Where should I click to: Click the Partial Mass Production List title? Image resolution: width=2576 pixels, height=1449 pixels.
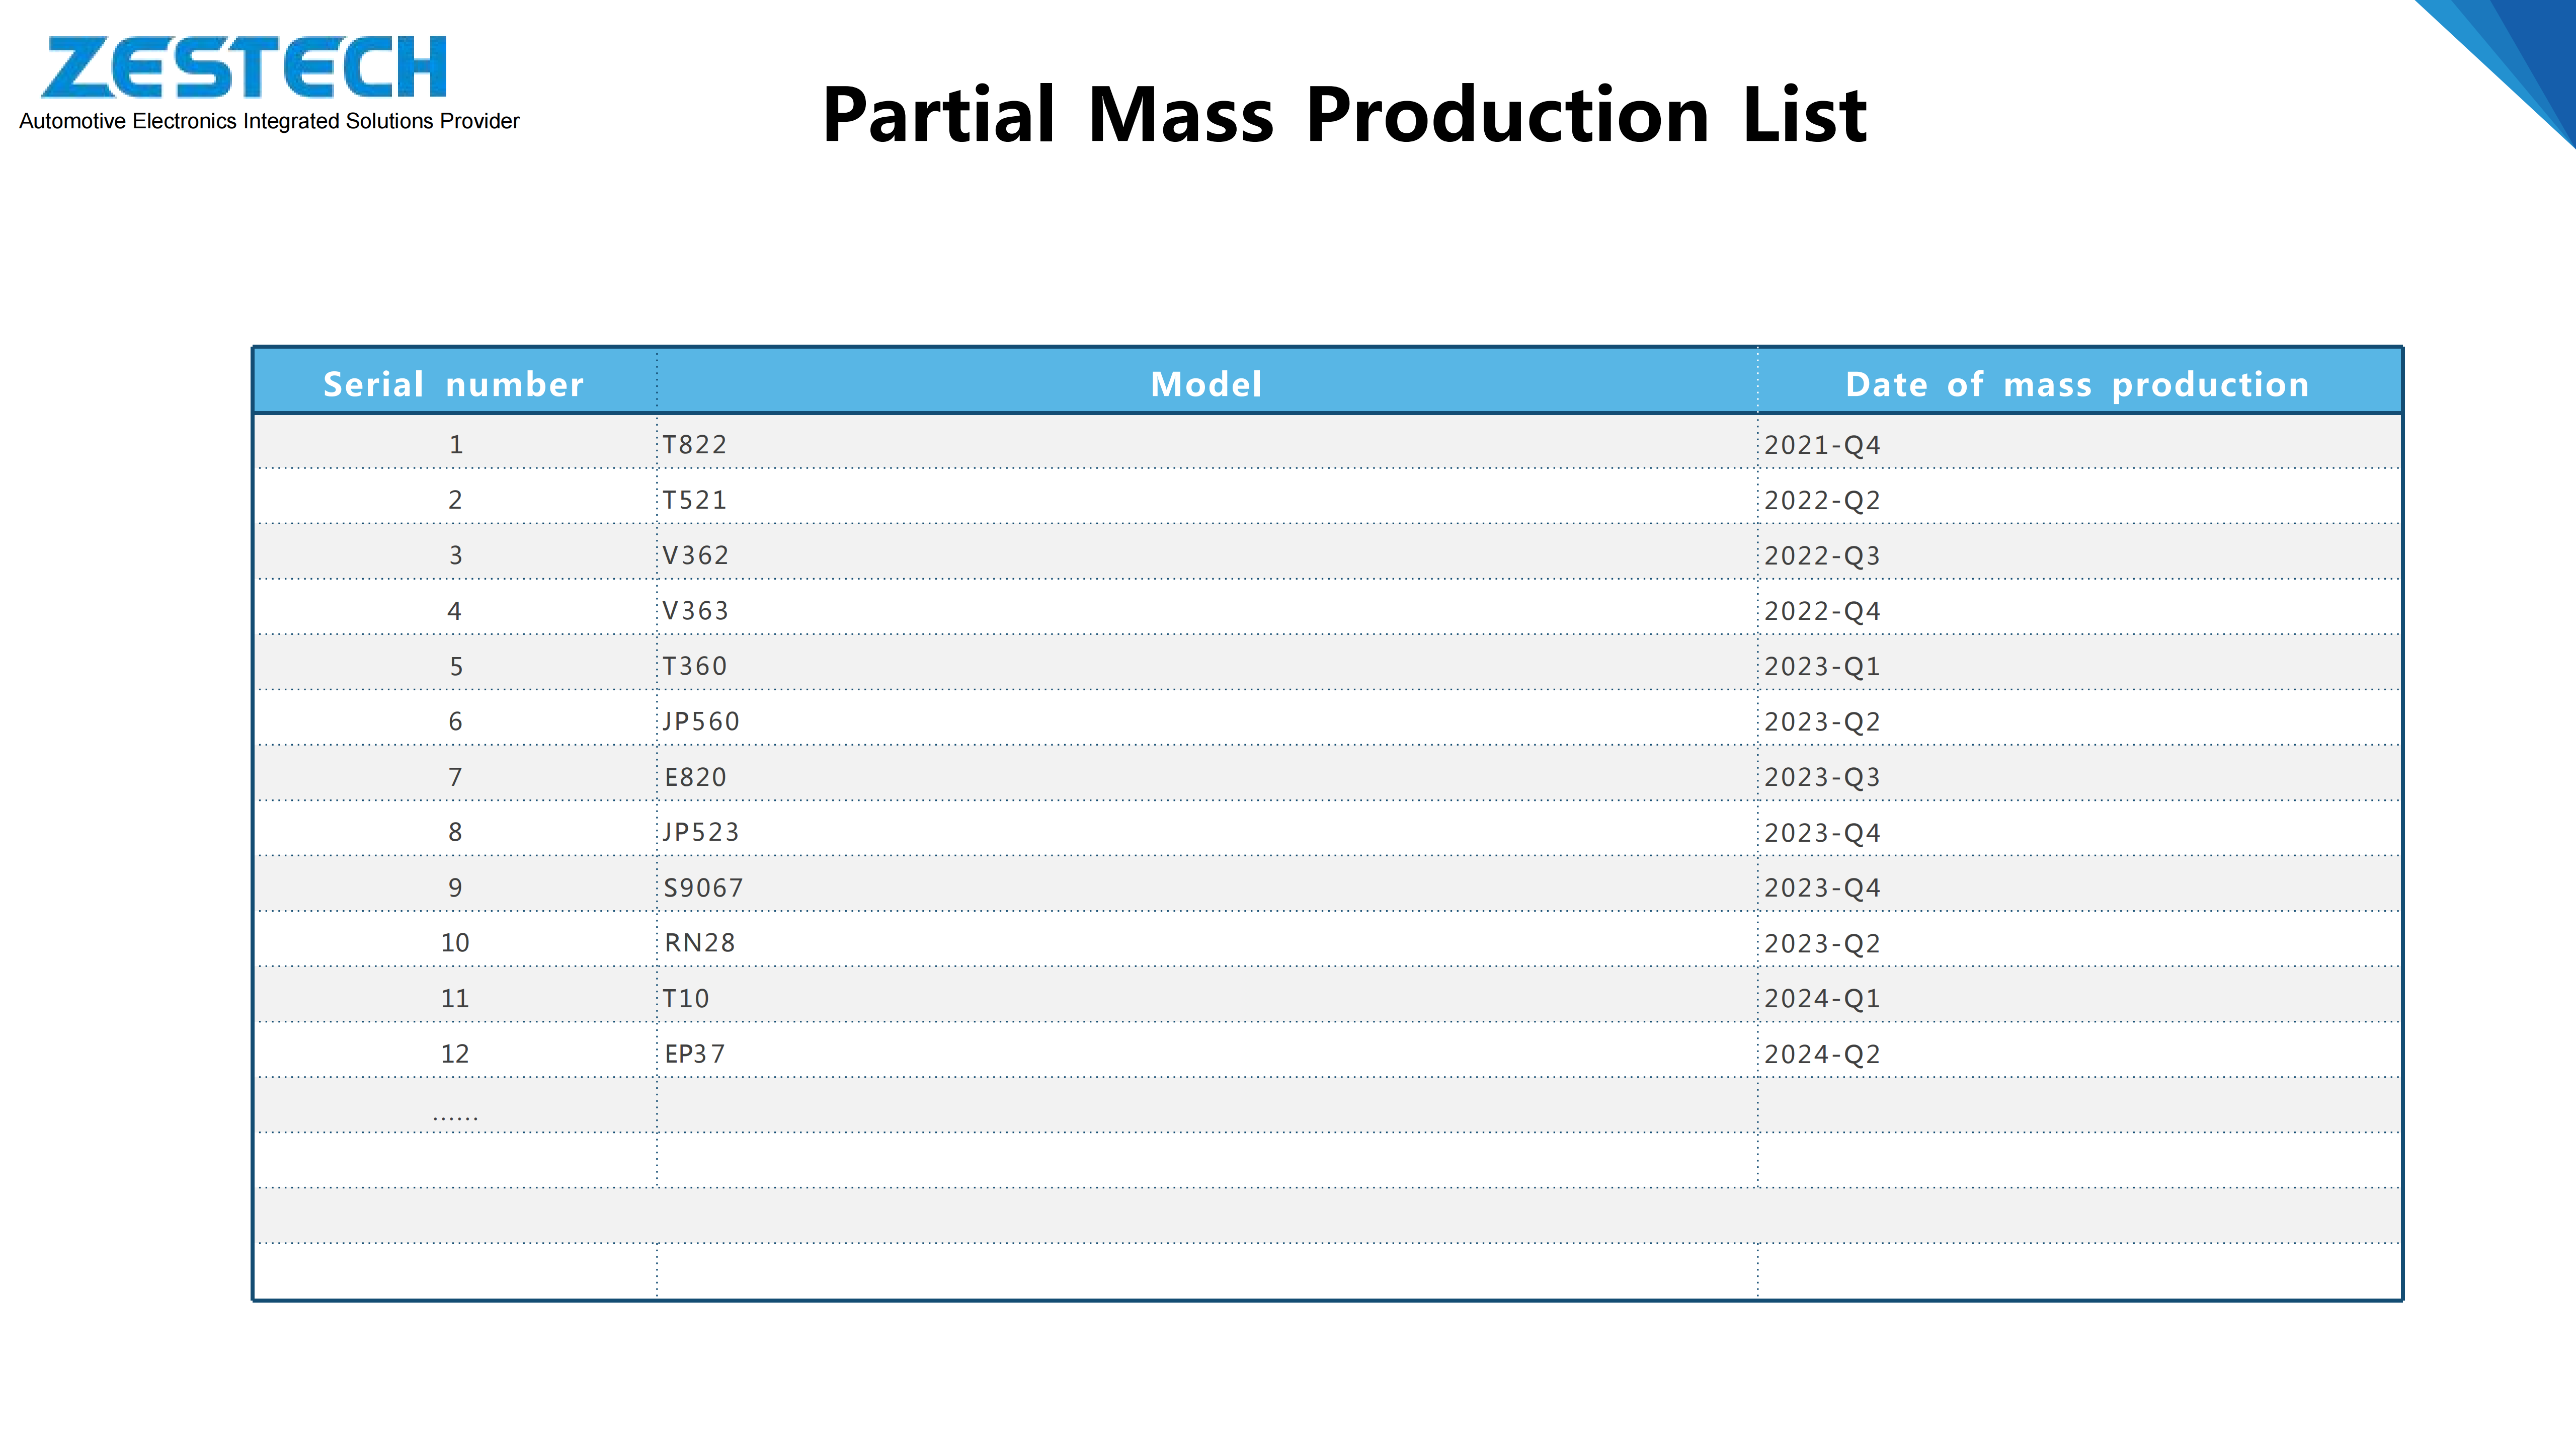[1343, 115]
